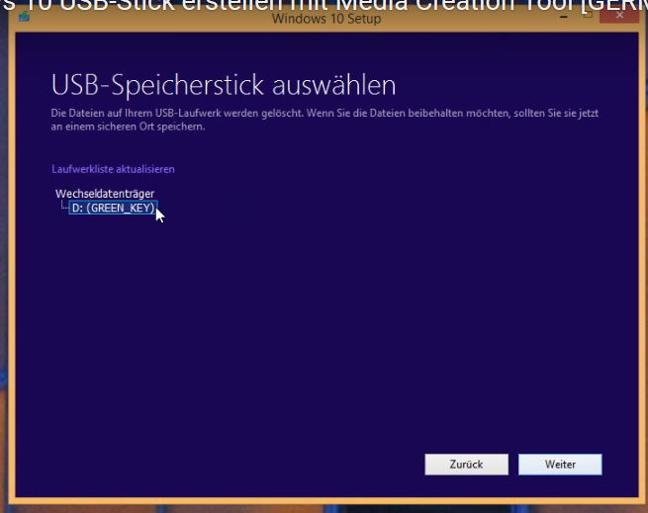Go back with the Zurück button
The height and width of the screenshot is (513, 648).
click(467, 465)
